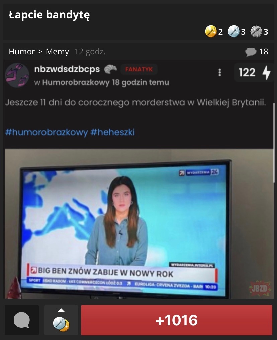
Task: Open the three-dot post options menu
Action: tap(220, 73)
